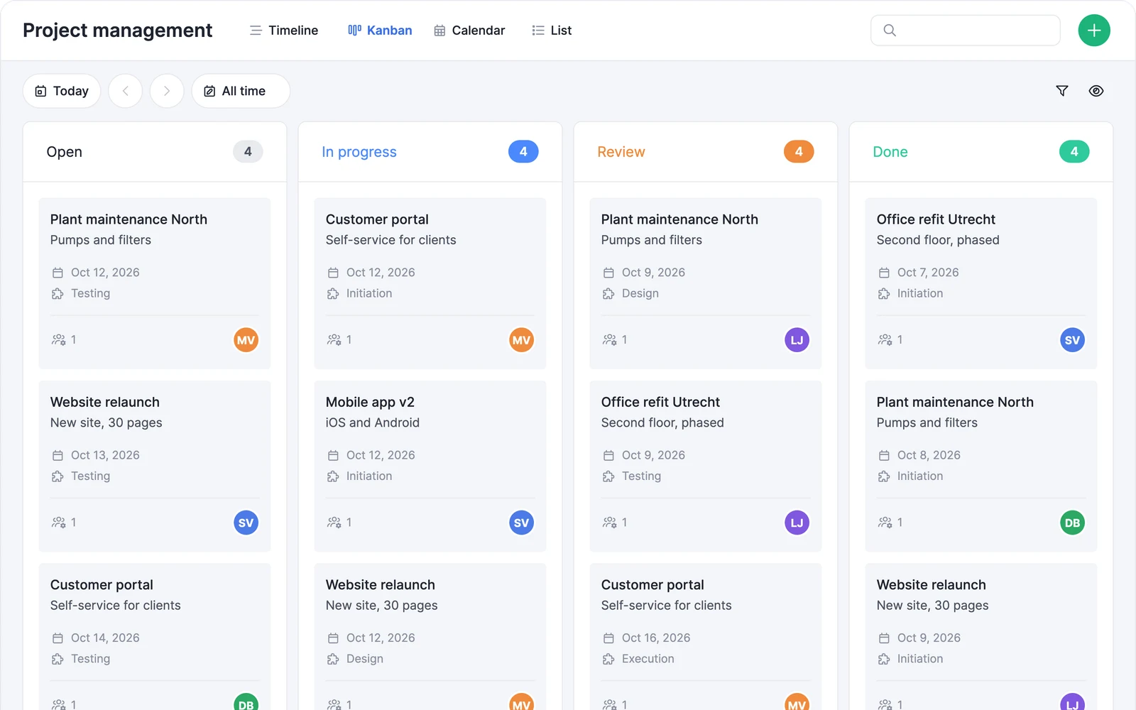This screenshot has height=710, width=1136.
Task: Click Design phase on In progress Website relaunch card
Action: pyautogui.click(x=365, y=659)
